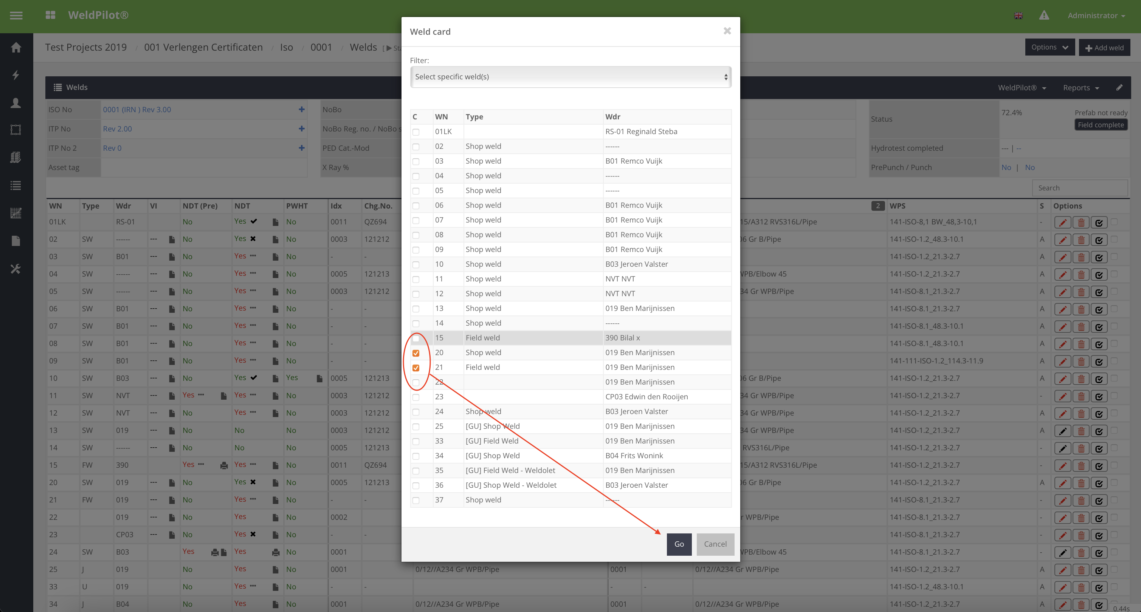The width and height of the screenshot is (1141, 612).
Task: Click the trash delete icon for weld 03
Action: 1081,257
